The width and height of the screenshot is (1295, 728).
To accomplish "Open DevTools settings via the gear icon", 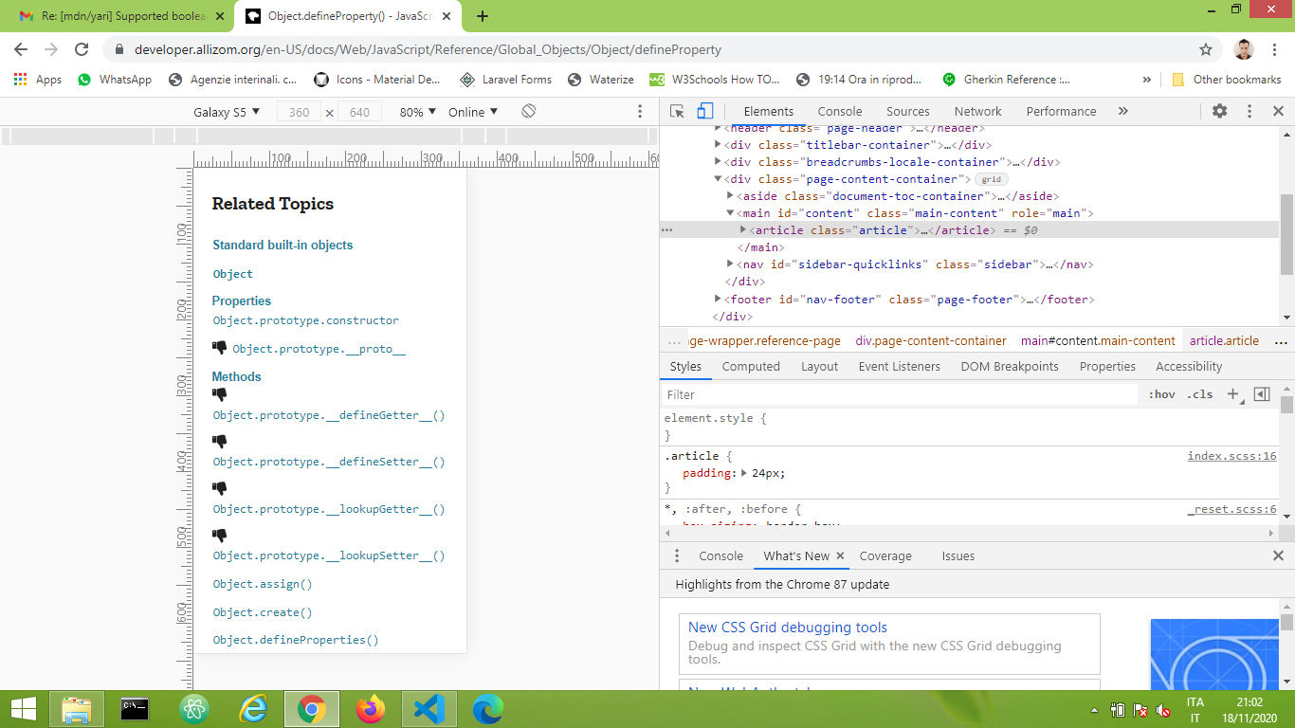I will click(1219, 111).
